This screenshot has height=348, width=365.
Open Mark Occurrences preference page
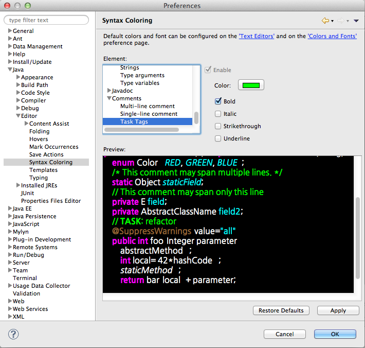pos(54,147)
